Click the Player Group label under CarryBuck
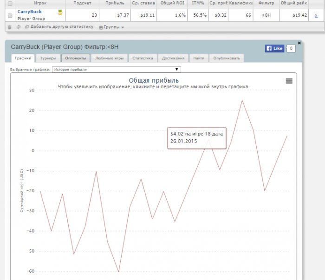 (x=31, y=19)
